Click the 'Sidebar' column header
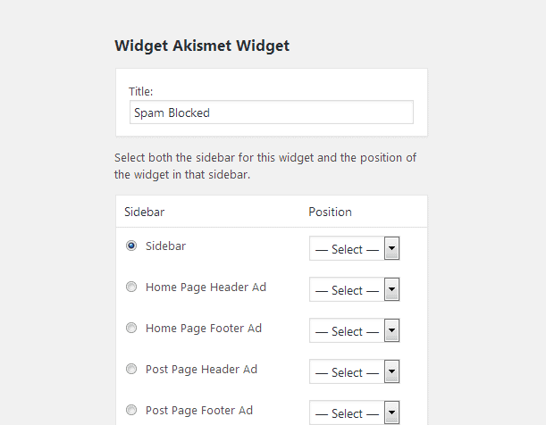Screen dimensions: 546x425 (x=144, y=212)
